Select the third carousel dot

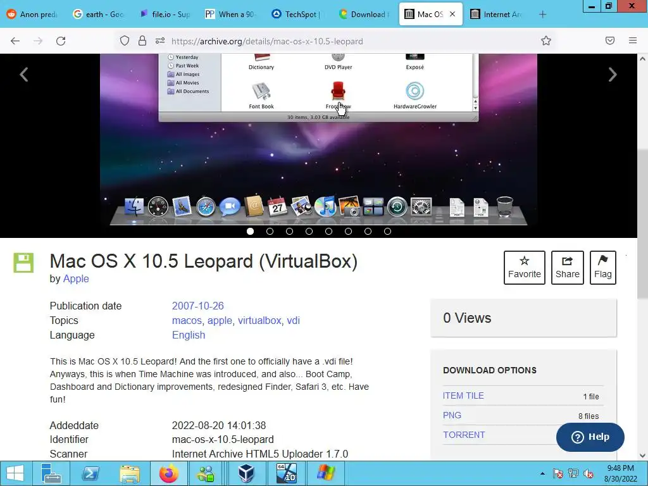coord(289,232)
